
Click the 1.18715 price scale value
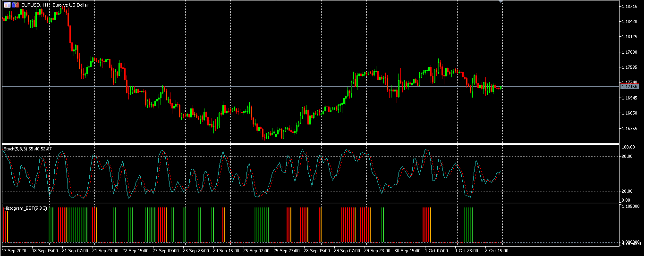(x=629, y=7)
